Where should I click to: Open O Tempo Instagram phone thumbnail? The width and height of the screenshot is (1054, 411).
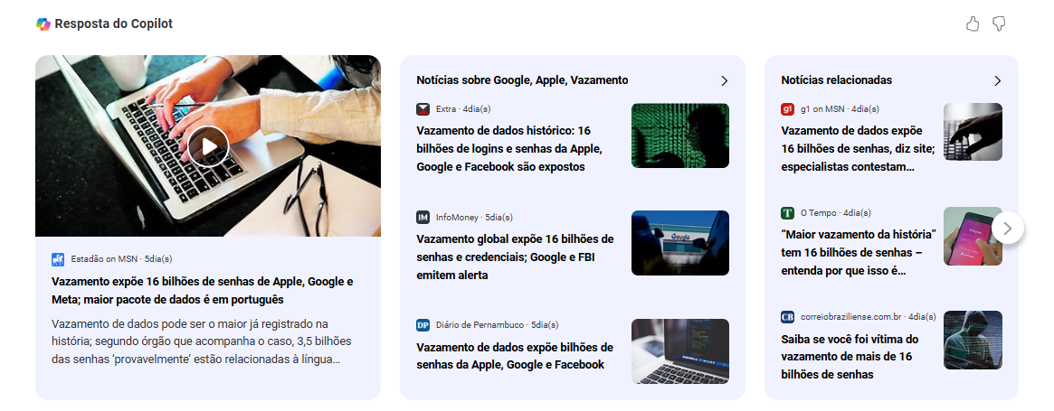click(x=973, y=236)
